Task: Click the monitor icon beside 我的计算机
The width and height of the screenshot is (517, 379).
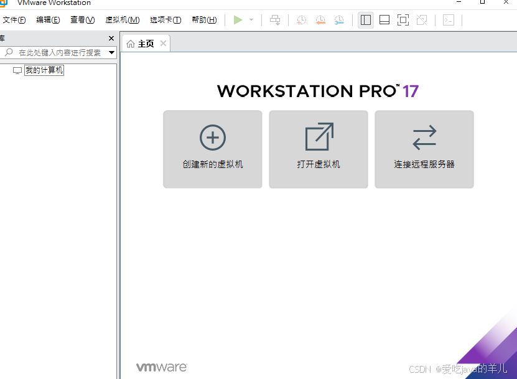Action: pyautogui.click(x=17, y=70)
